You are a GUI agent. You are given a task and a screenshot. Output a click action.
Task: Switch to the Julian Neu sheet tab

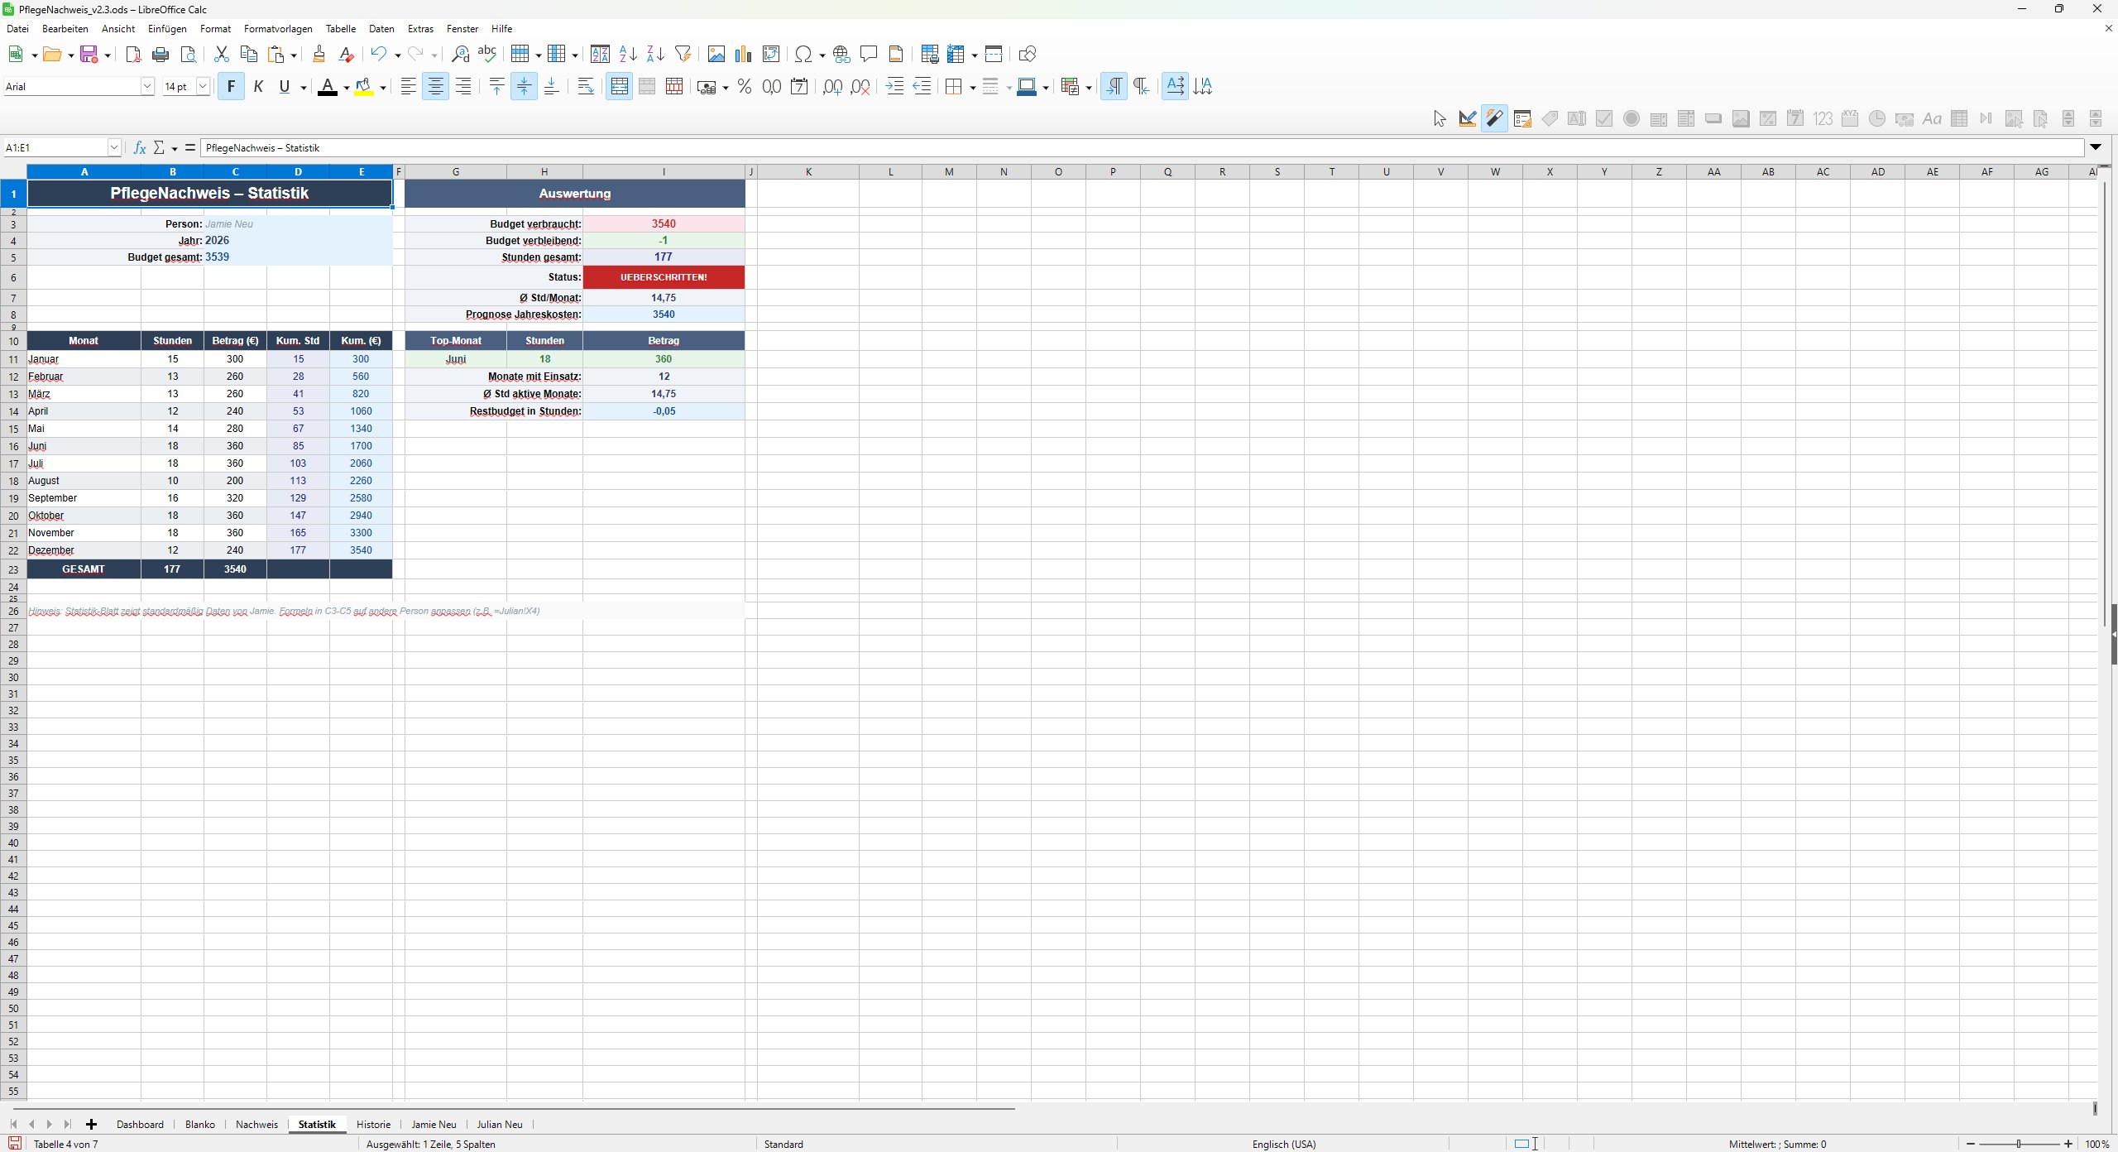pyautogui.click(x=500, y=1124)
